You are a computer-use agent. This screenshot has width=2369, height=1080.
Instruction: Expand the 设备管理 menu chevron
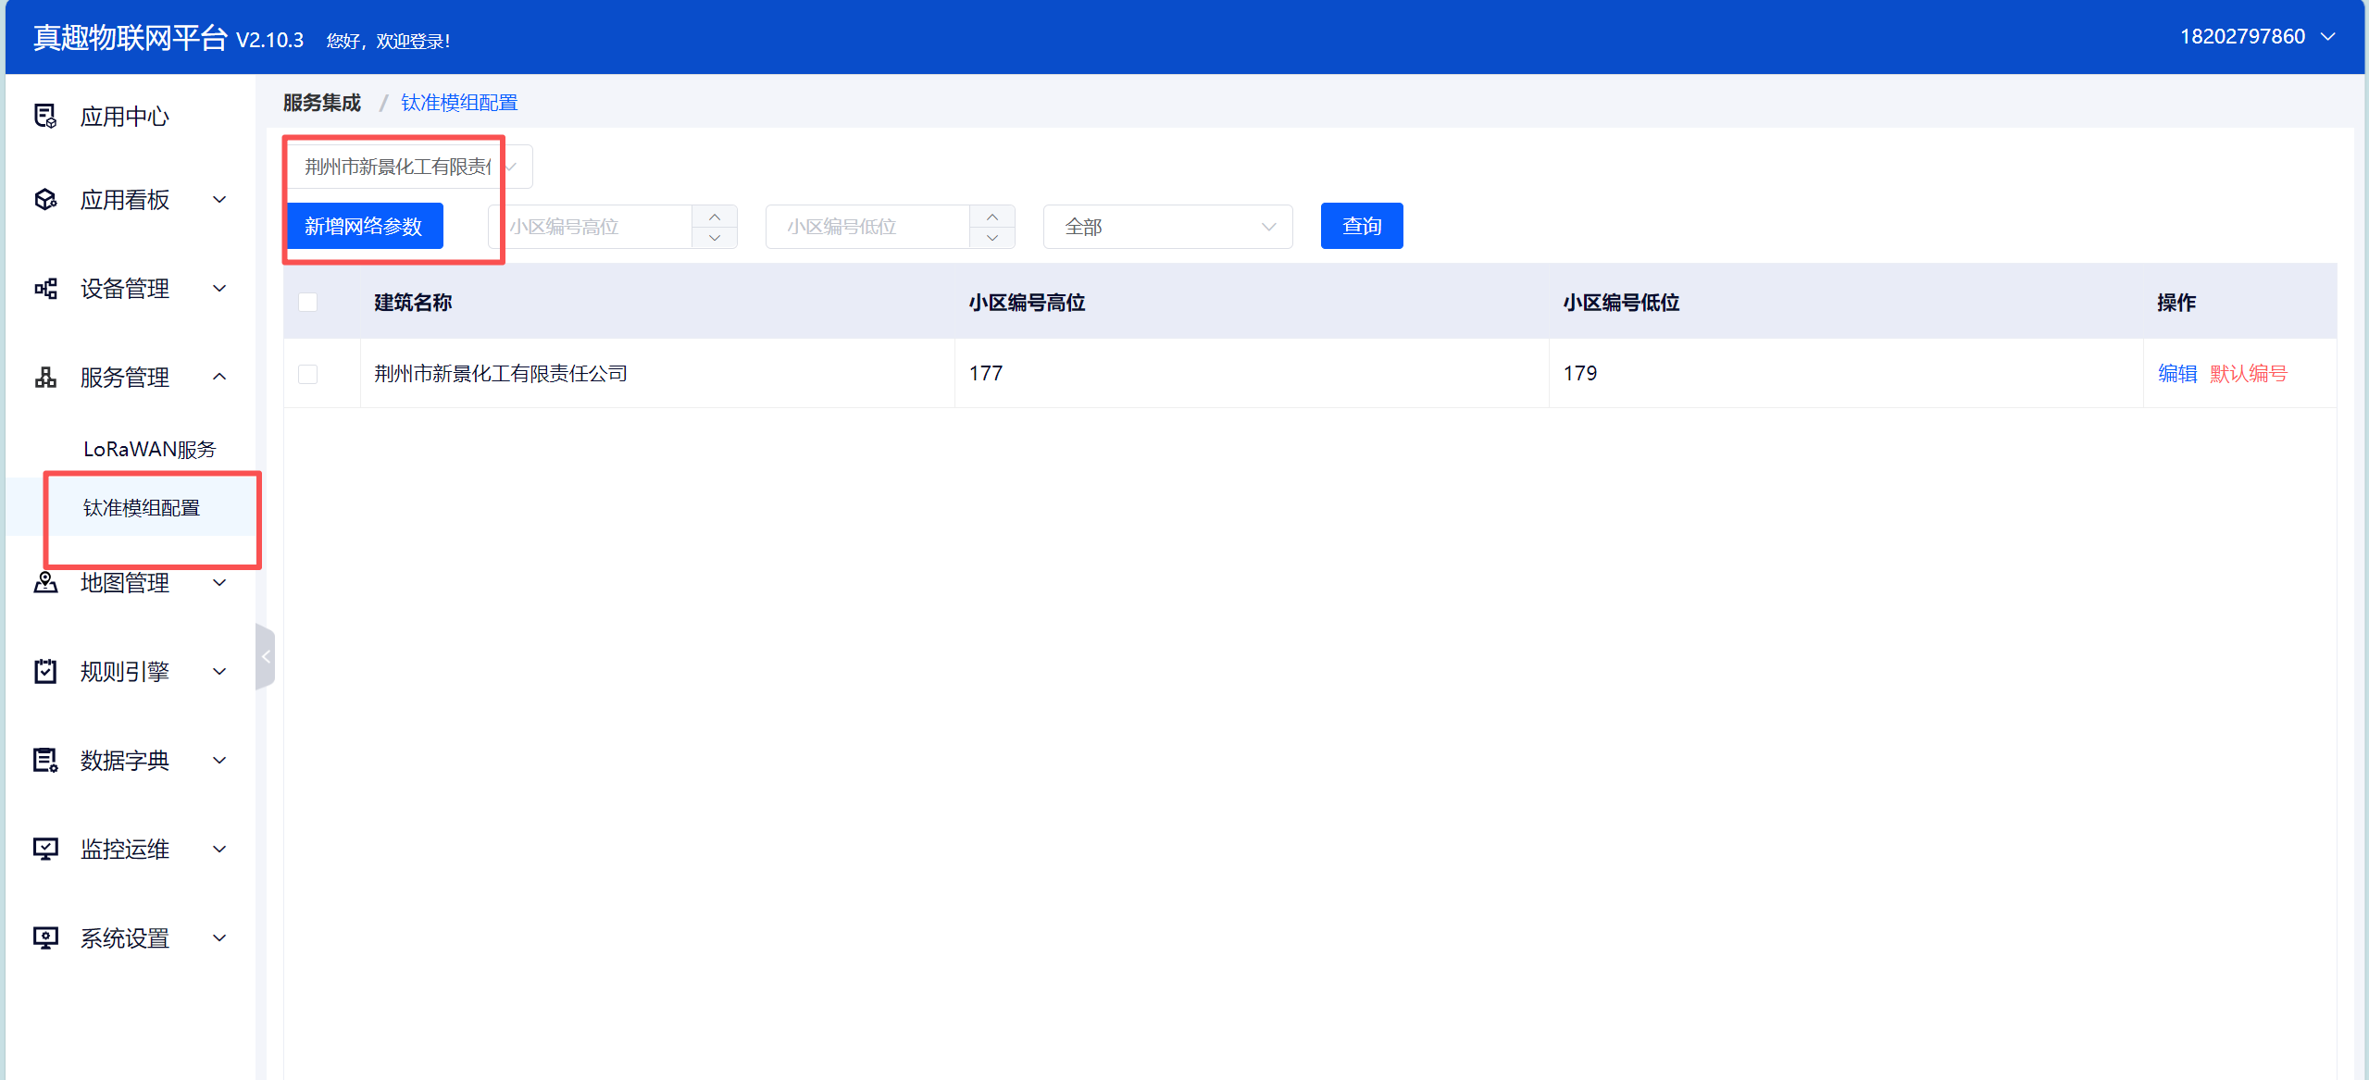[x=219, y=289]
